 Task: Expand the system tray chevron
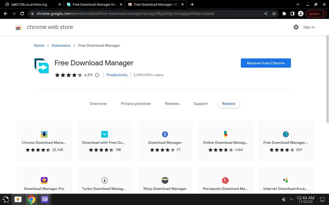point(291,199)
